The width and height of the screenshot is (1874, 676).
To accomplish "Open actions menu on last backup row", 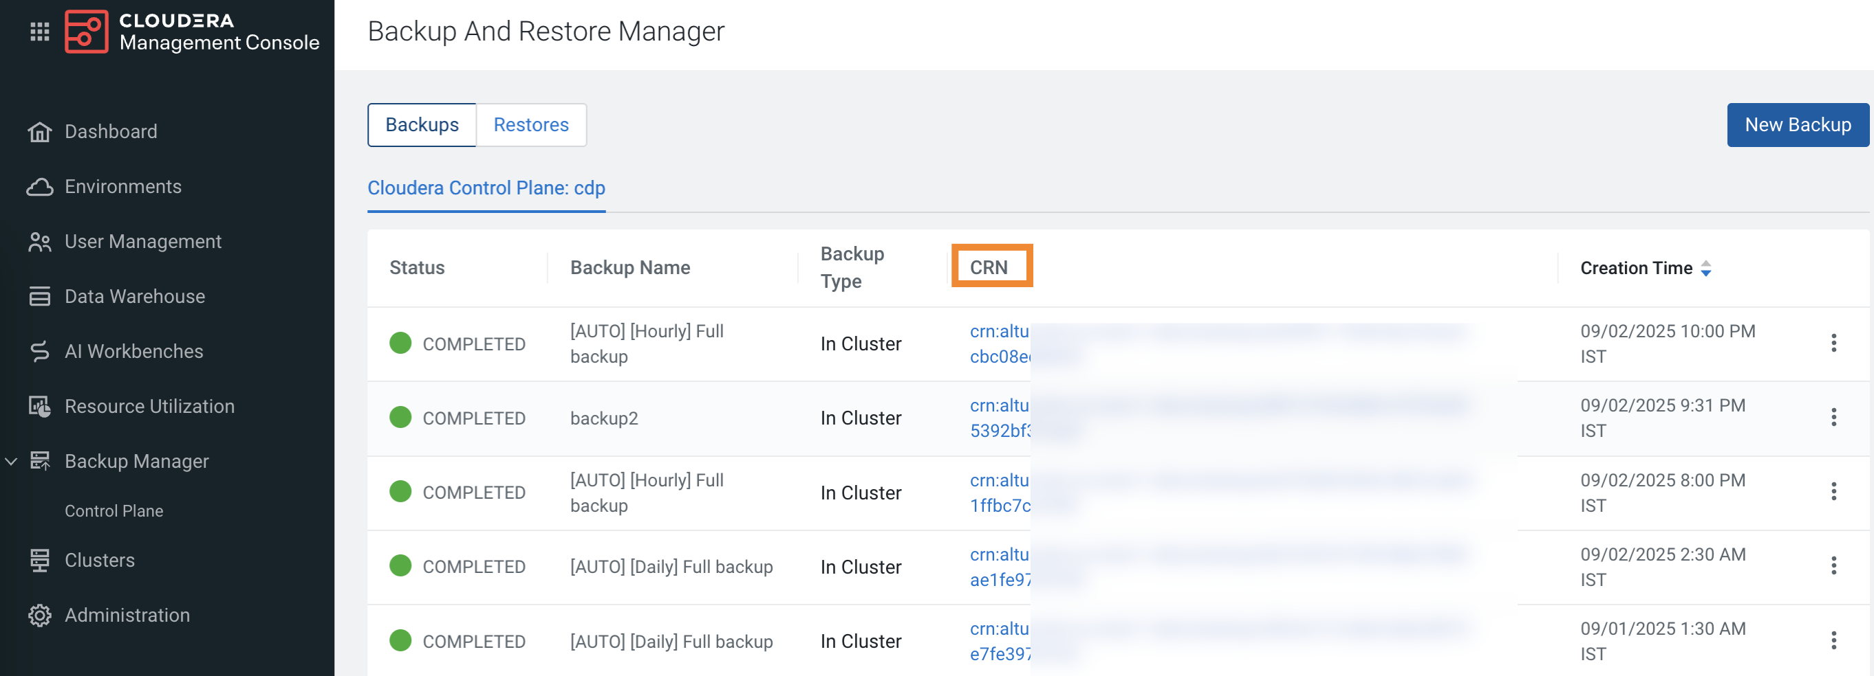I will [1833, 640].
